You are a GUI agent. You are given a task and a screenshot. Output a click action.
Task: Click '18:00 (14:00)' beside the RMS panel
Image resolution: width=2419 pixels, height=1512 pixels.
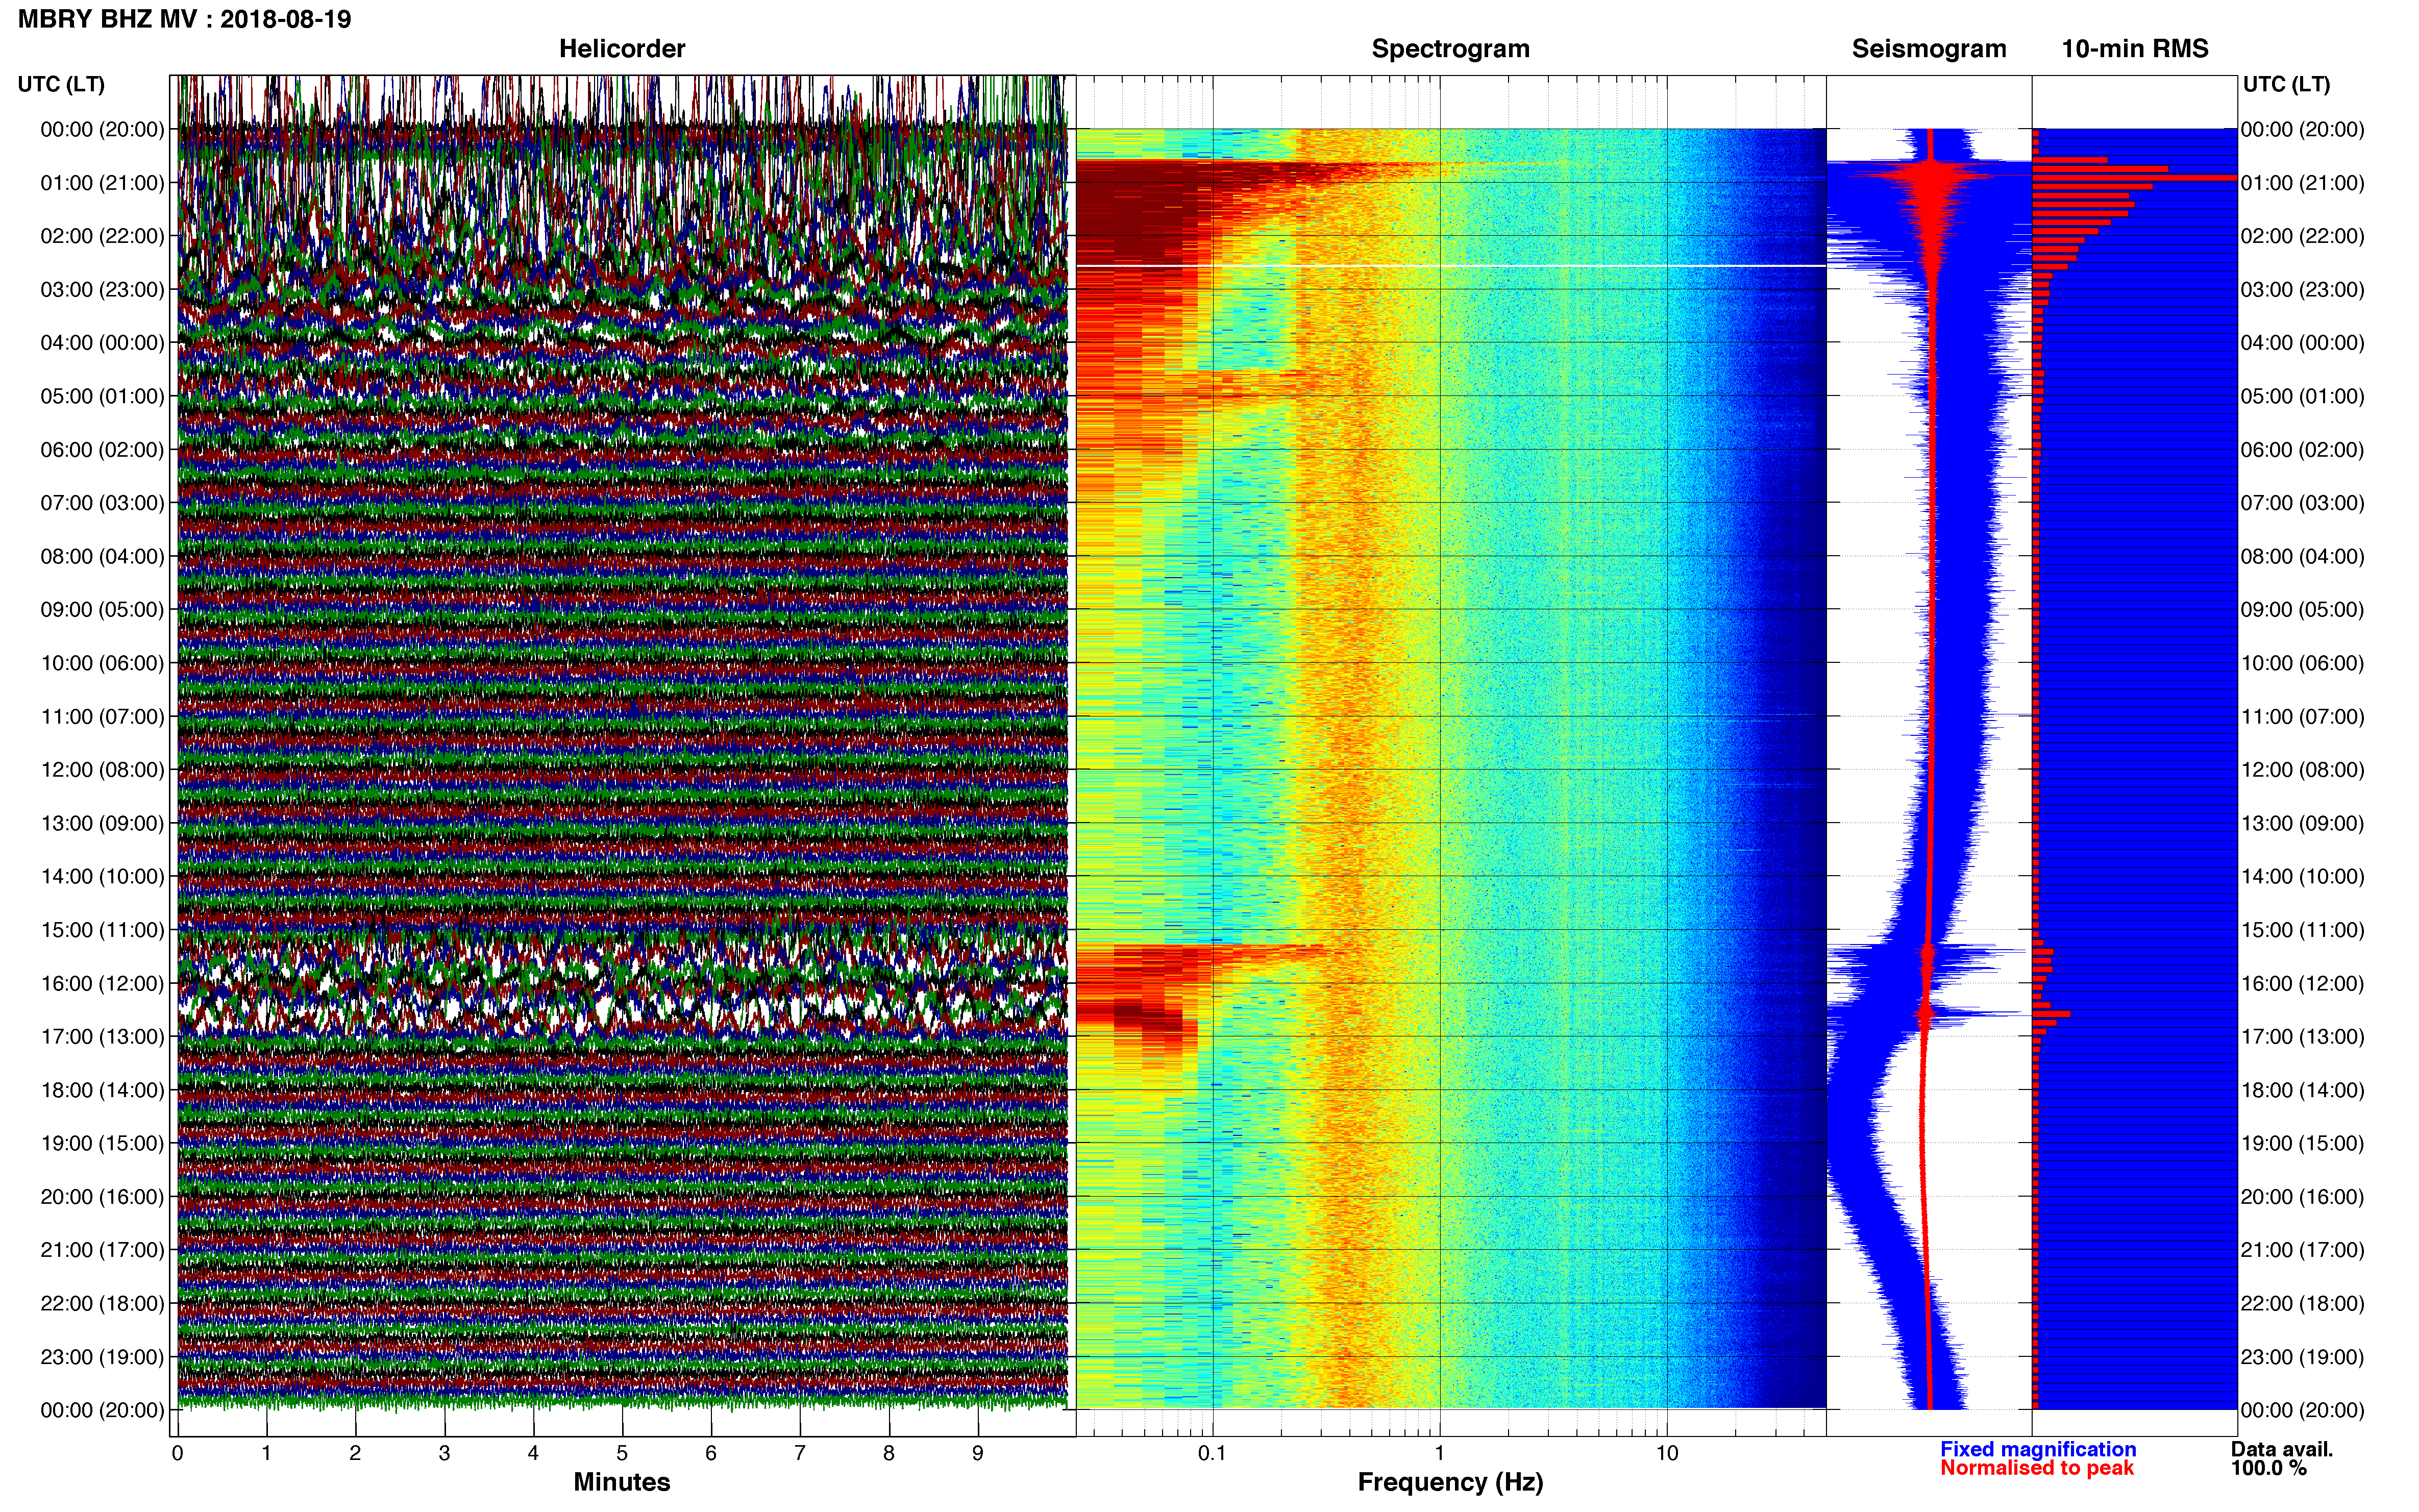tap(2302, 1090)
